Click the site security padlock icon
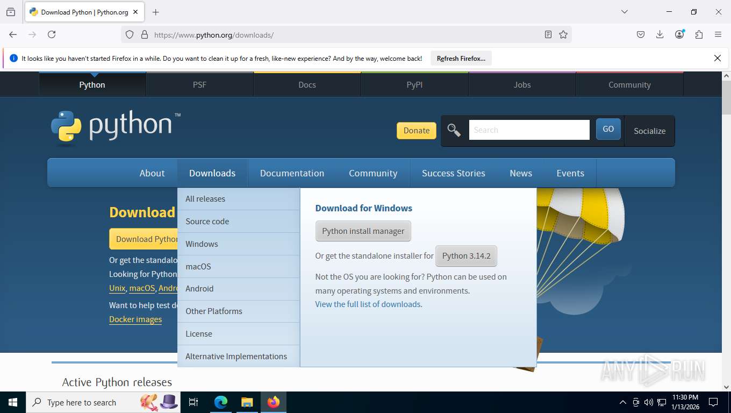The image size is (731, 413). [x=144, y=34]
